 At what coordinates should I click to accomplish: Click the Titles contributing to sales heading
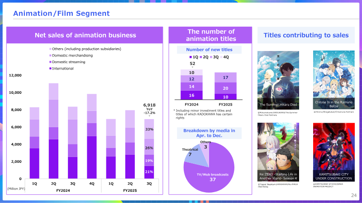(x=306, y=35)
